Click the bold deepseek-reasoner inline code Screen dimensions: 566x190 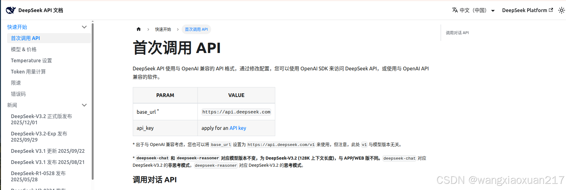tap(198, 158)
